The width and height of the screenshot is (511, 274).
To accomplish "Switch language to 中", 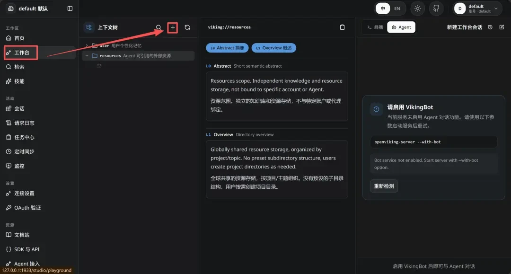I will pos(383,9).
